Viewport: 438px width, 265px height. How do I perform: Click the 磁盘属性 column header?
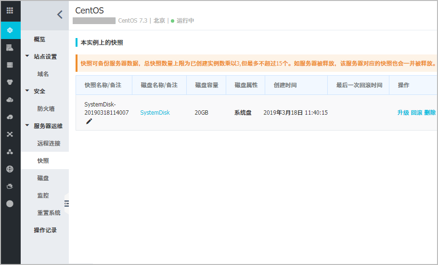point(246,85)
